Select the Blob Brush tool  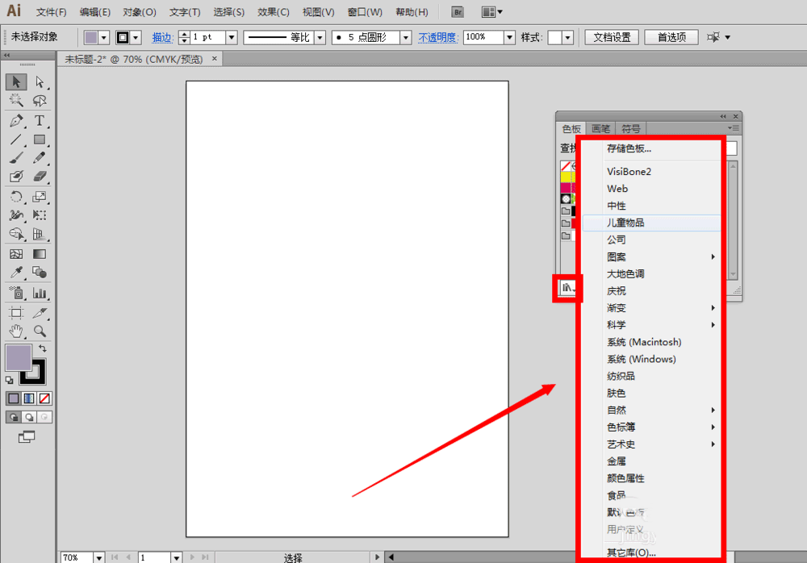coord(16,177)
